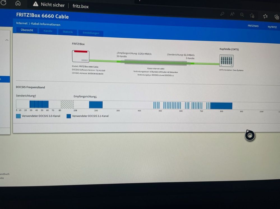Click the read aloud icon
The width and height of the screenshot is (280, 209).
pyautogui.click(x=232, y=14)
